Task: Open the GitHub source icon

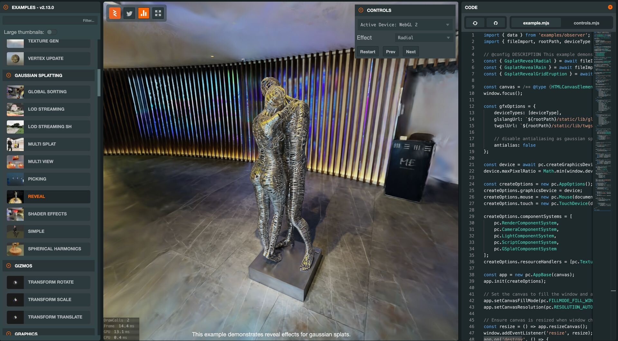Action: 496,23
